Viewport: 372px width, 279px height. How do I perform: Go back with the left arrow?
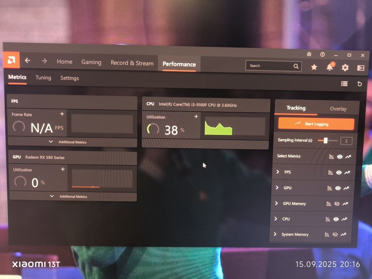tap(28, 61)
